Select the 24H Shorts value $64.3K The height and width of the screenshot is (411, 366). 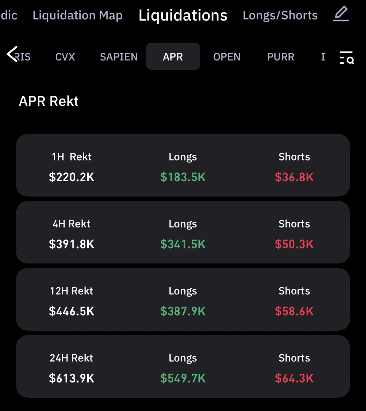[x=294, y=378]
